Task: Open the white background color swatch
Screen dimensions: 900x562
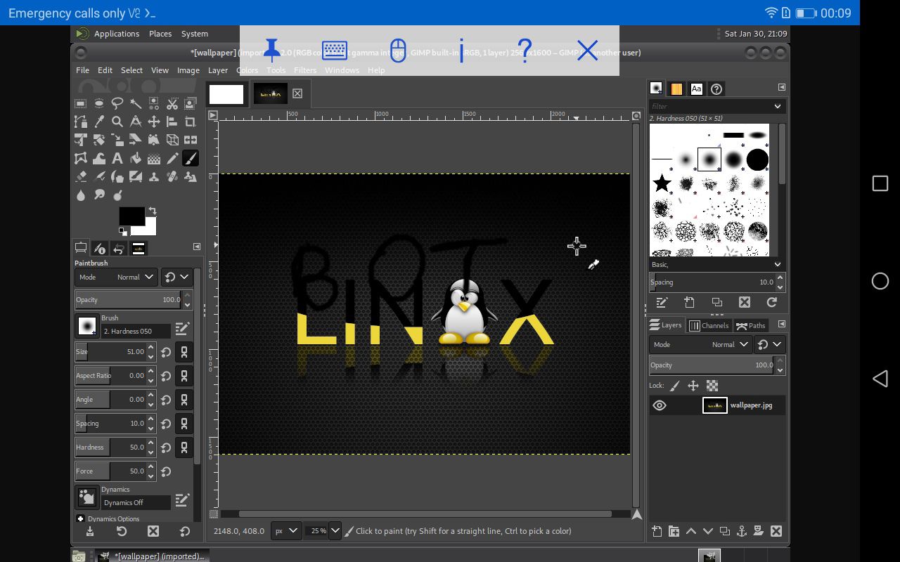Action: coord(148,228)
